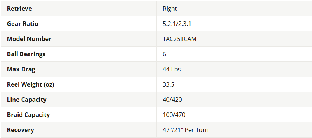The image size is (312, 138).
Task: Click the Ball Bearings label
Action: click(x=26, y=54)
